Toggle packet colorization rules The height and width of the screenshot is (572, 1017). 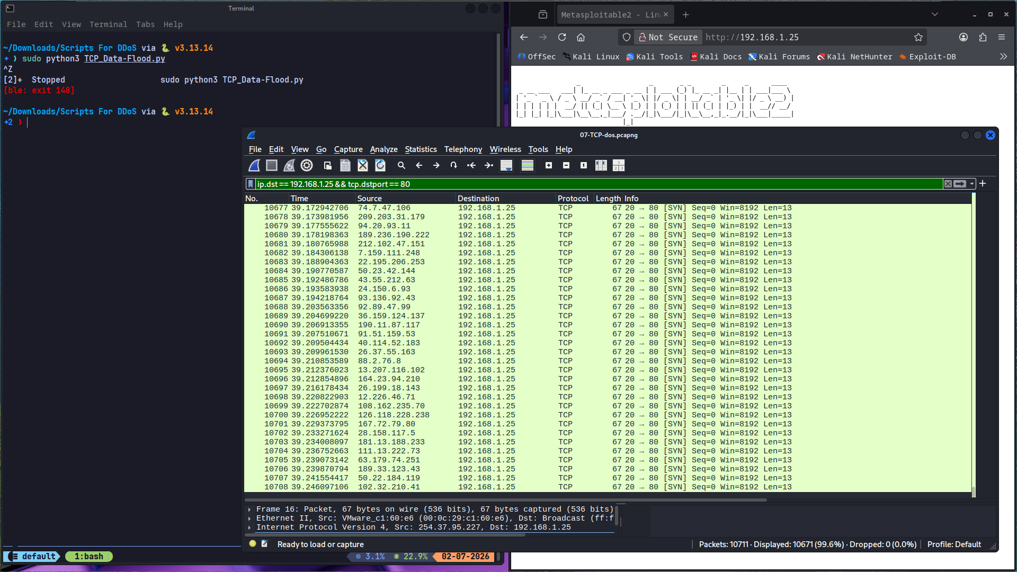(x=528, y=166)
